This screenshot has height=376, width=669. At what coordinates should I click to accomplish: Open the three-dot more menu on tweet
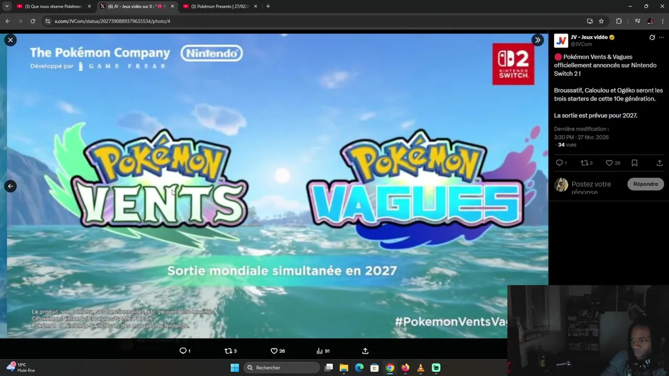coord(662,38)
